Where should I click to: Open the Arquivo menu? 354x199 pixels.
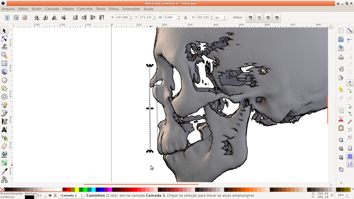coord(8,9)
